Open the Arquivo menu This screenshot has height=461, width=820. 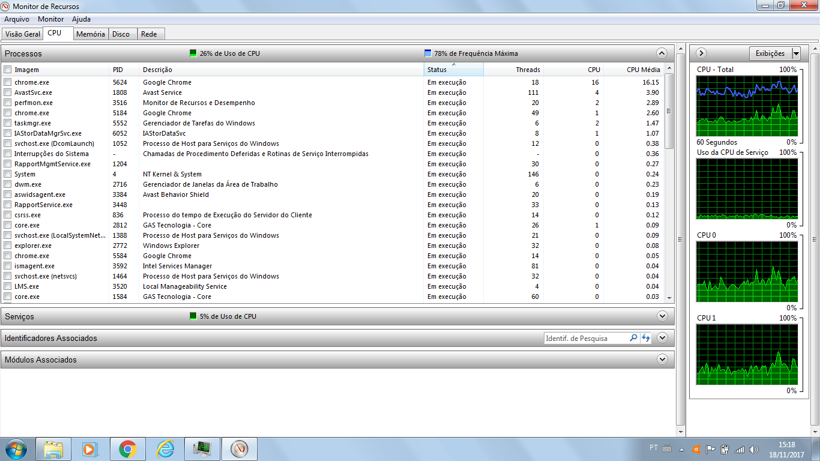coord(17,19)
